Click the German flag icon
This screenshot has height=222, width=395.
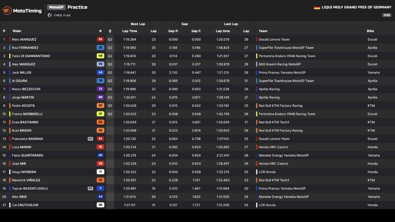click(x=317, y=7)
